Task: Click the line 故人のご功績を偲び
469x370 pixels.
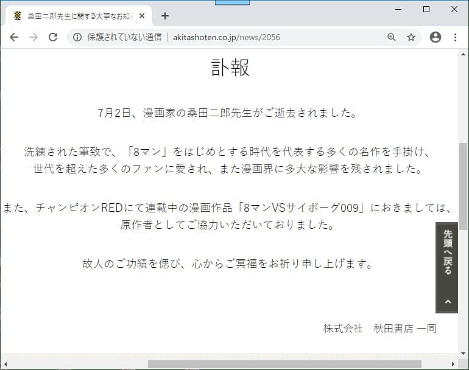Action: point(227,264)
